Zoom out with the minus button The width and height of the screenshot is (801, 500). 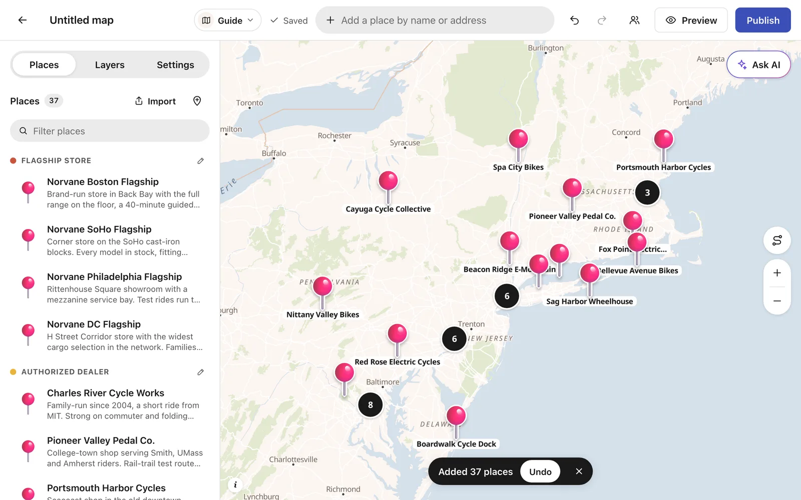click(x=777, y=301)
